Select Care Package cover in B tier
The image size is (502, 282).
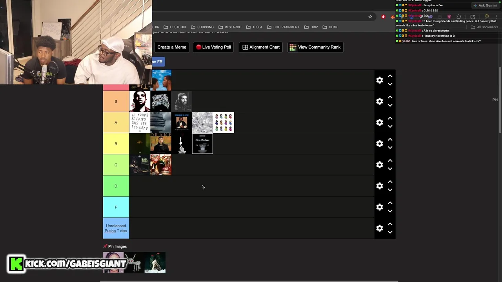click(x=203, y=144)
